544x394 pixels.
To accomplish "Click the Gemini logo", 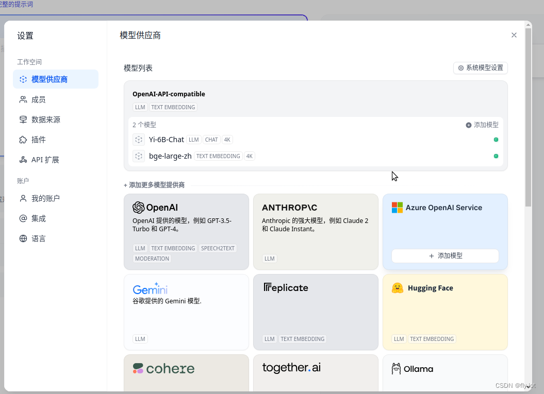I will point(150,288).
